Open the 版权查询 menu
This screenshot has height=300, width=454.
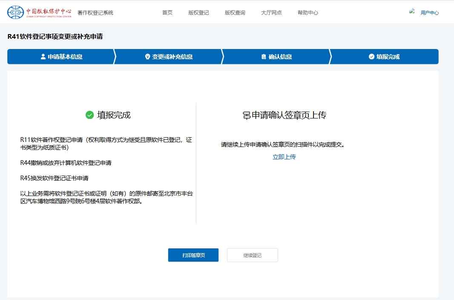coord(235,13)
